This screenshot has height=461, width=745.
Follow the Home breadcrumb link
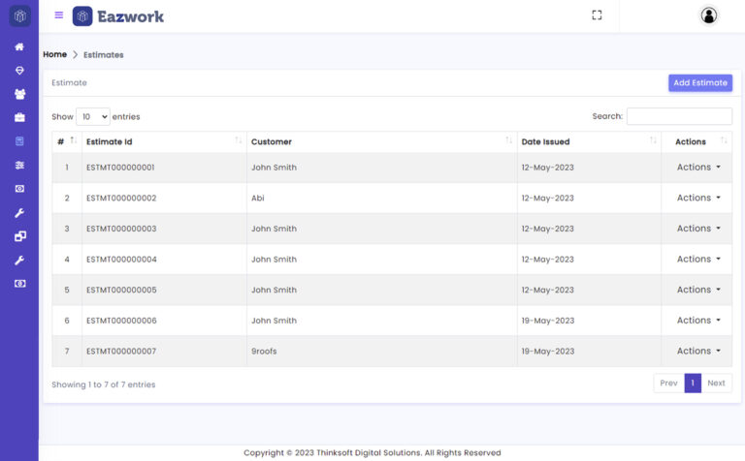54,54
